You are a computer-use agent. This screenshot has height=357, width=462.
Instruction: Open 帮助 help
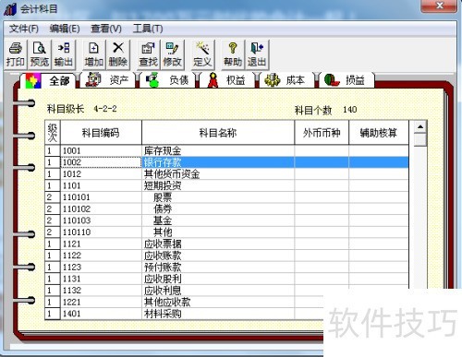(233, 54)
